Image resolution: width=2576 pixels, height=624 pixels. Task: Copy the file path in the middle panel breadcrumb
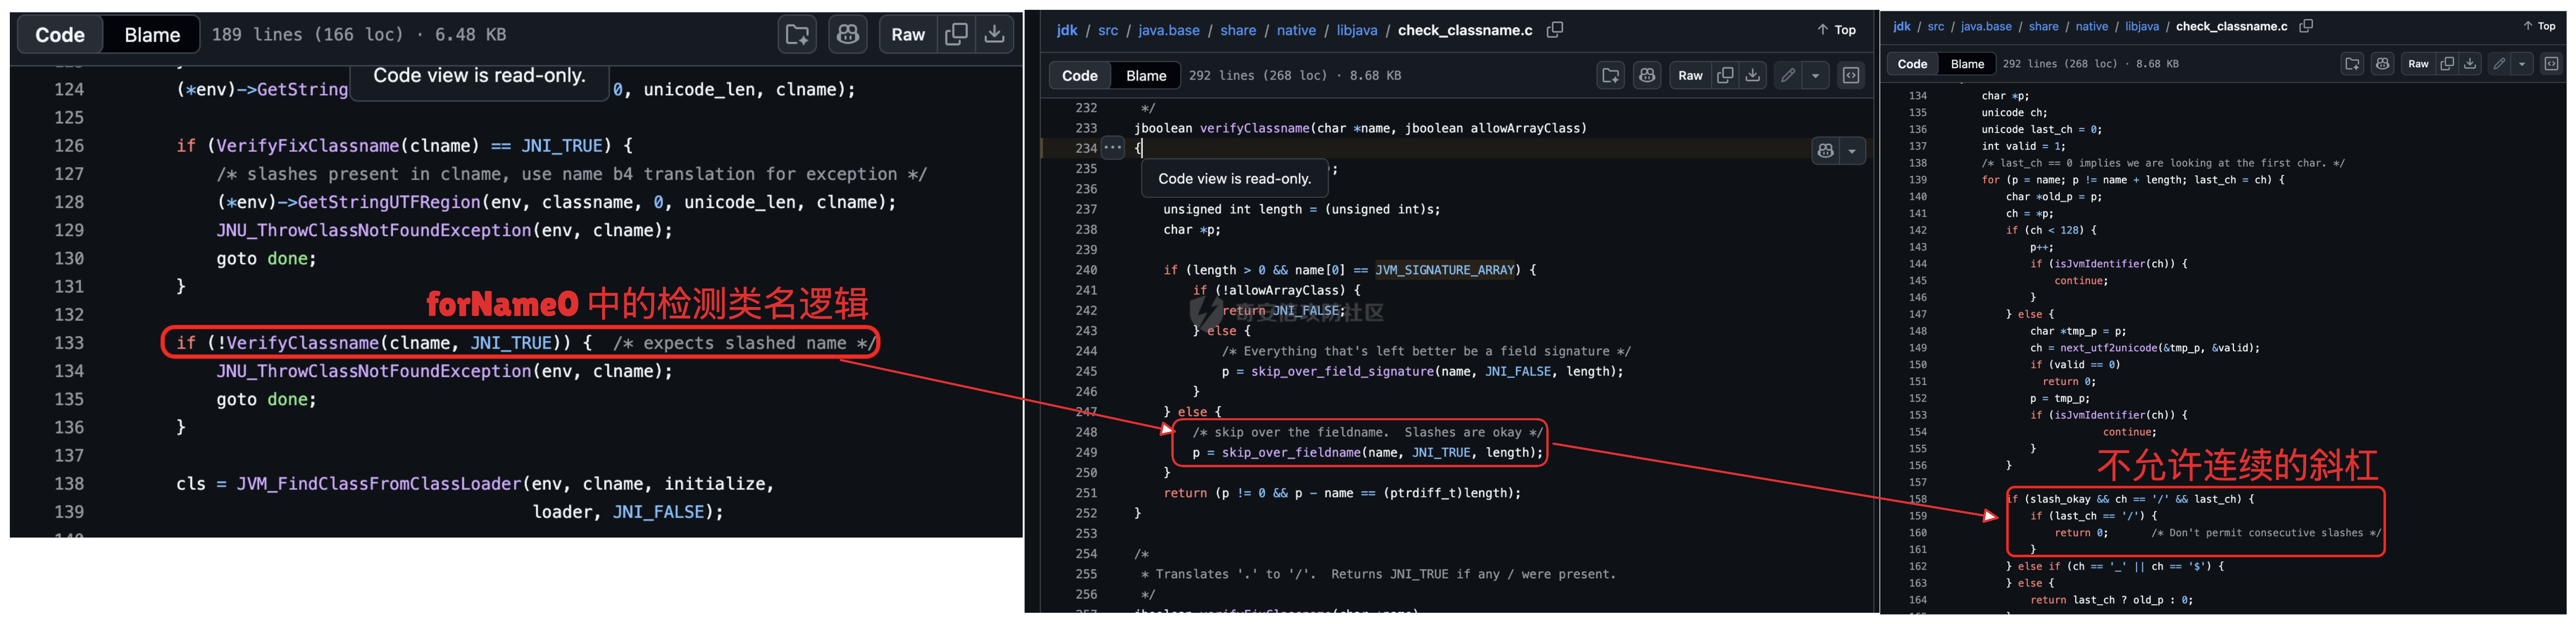(x=1555, y=30)
